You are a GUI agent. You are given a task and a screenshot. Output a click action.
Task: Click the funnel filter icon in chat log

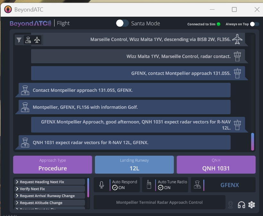pyautogui.click(x=19, y=40)
